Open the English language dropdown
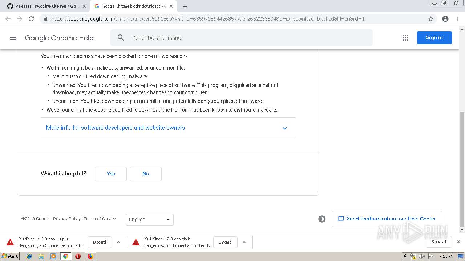The image size is (465, 261). click(150, 219)
